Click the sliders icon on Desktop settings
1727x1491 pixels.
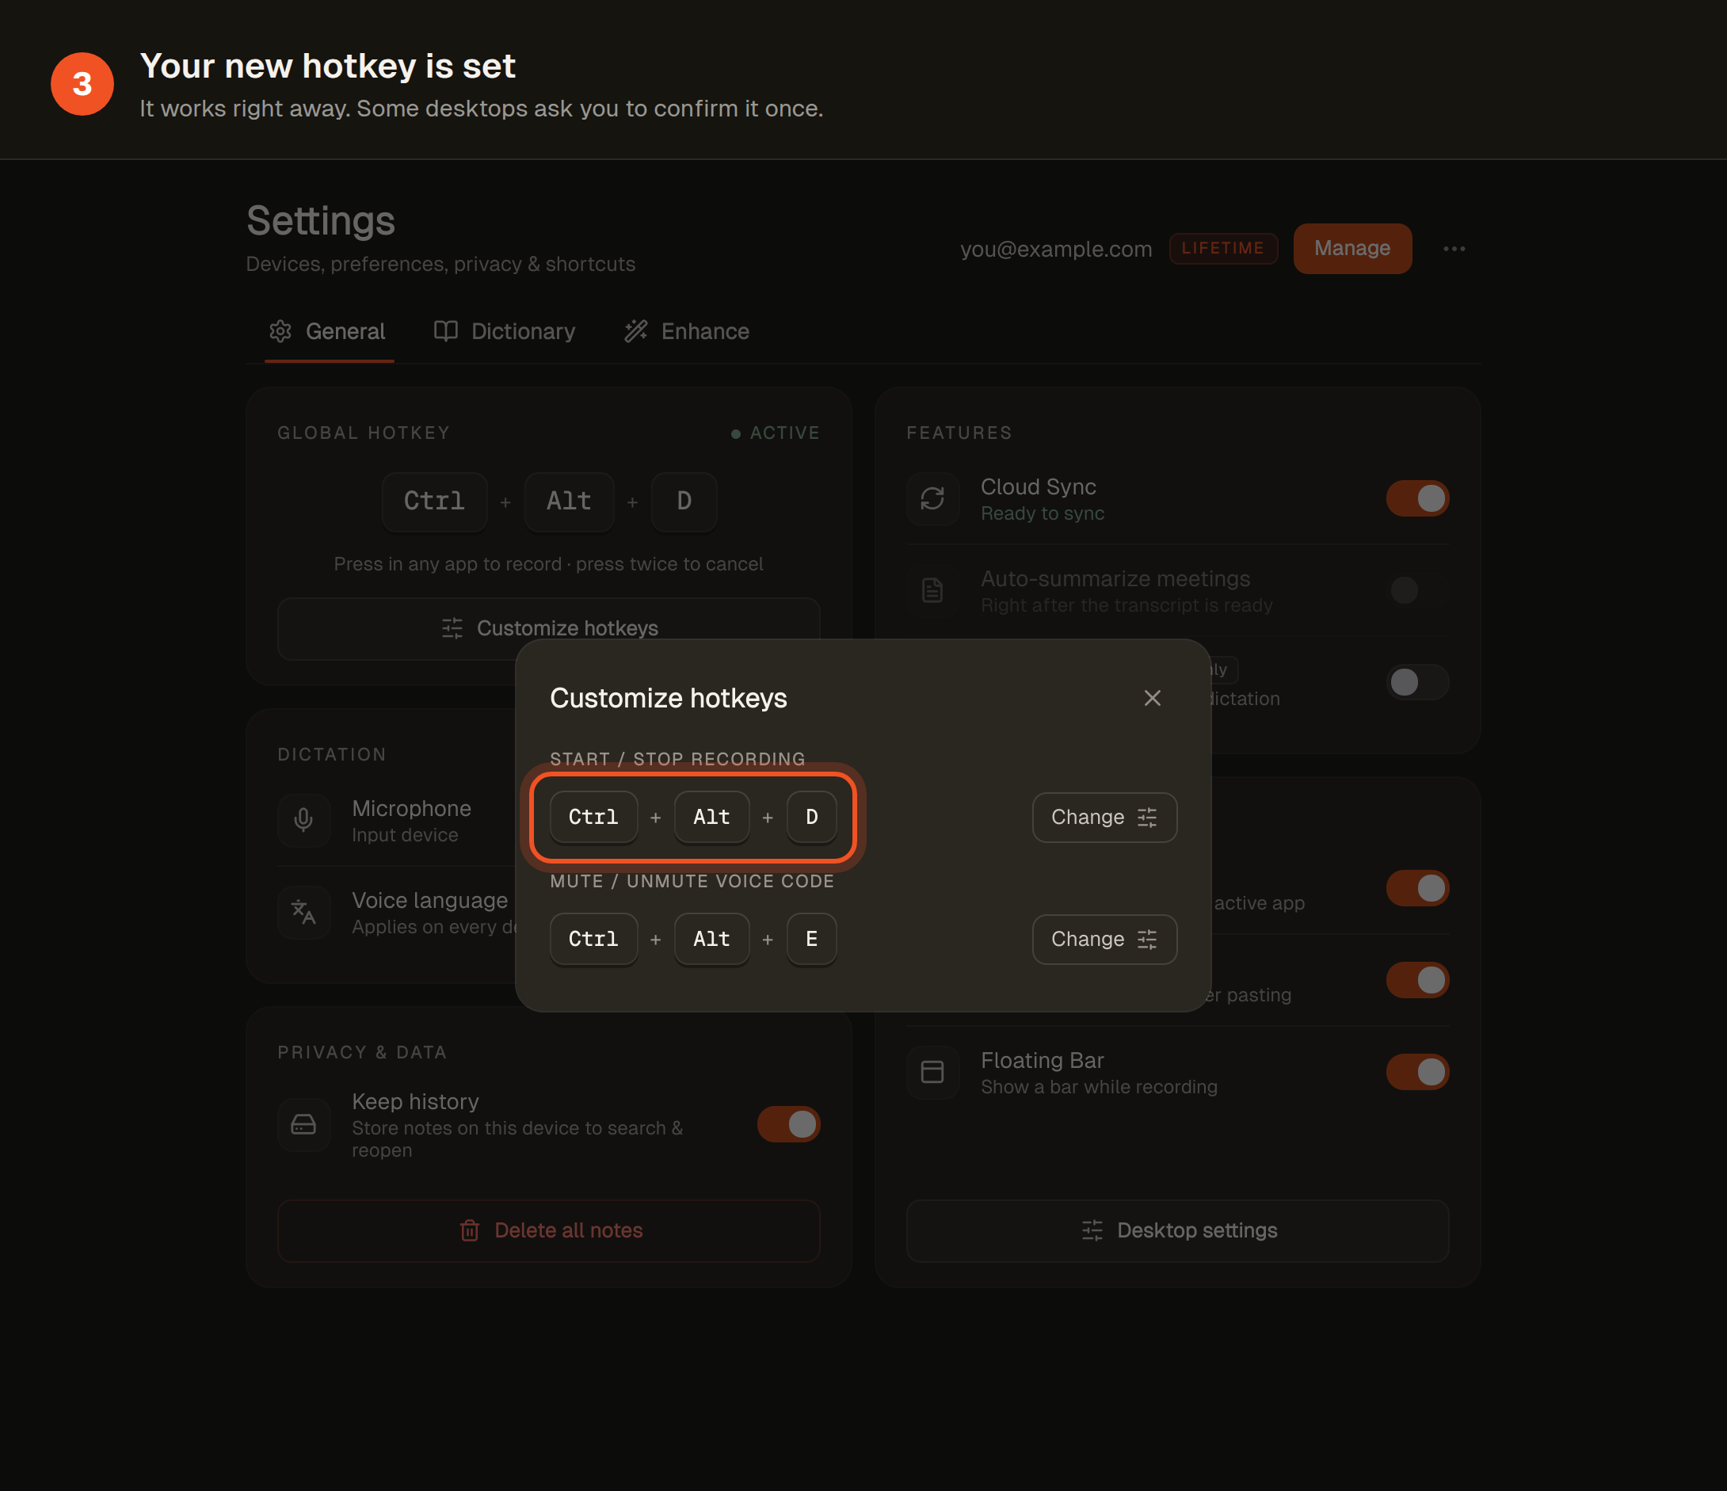tap(1092, 1230)
